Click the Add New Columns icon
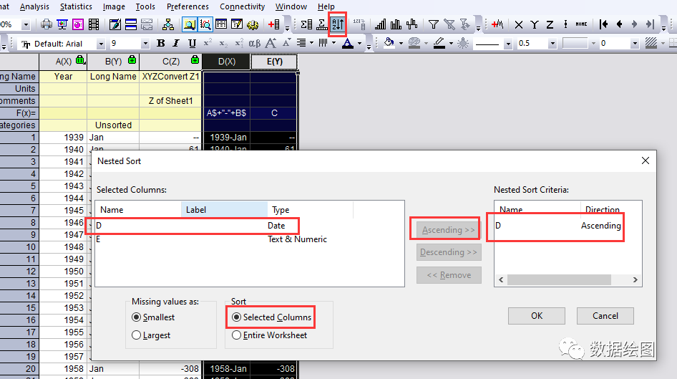Image resolution: width=677 pixels, height=379 pixels. (x=274, y=24)
